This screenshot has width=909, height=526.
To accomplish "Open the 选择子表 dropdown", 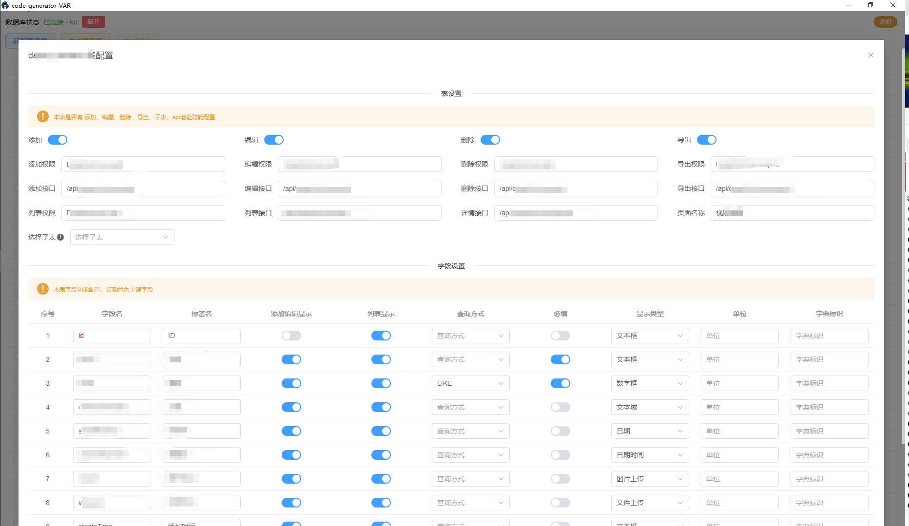I will [122, 237].
